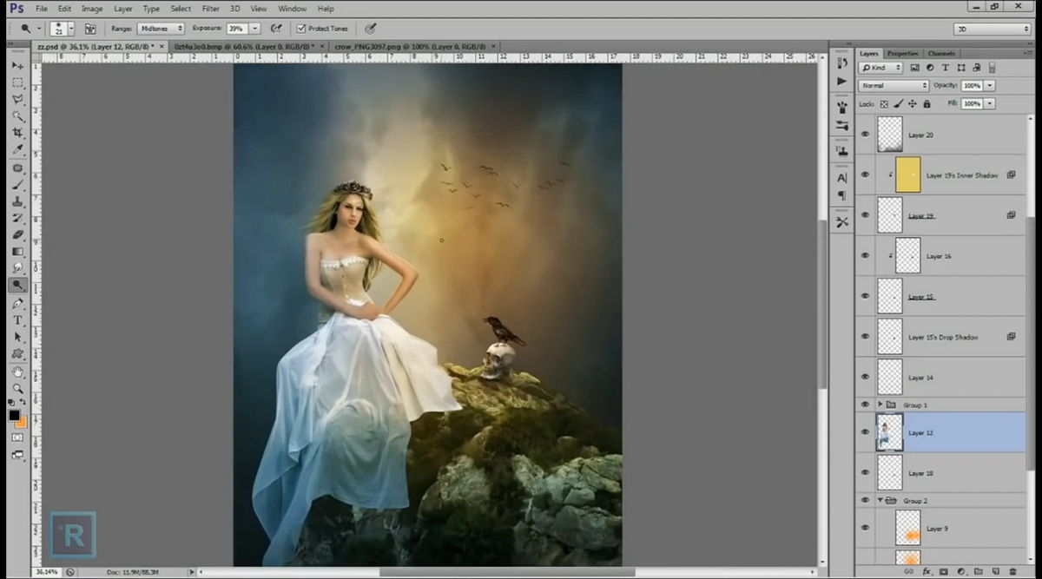Switch to the Channels tab
The width and height of the screenshot is (1042, 579).
pyautogui.click(x=941, y=54)
